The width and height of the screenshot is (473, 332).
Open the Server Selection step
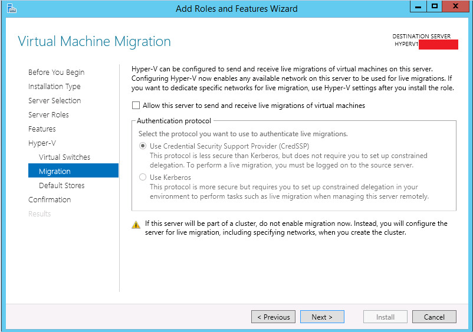pyautogui.click(x=55, y=100)
